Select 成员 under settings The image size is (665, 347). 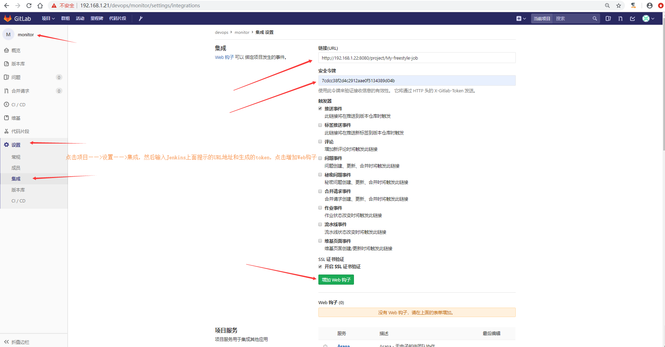pyautogui.click(x=16, y=168)
